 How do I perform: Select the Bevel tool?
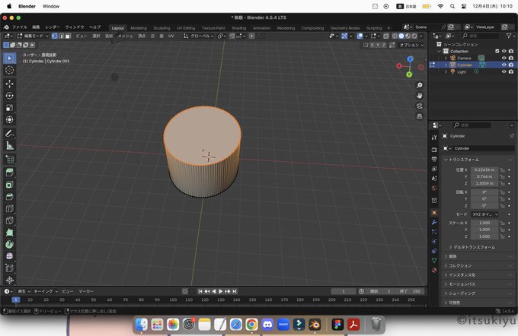[10, 197]
